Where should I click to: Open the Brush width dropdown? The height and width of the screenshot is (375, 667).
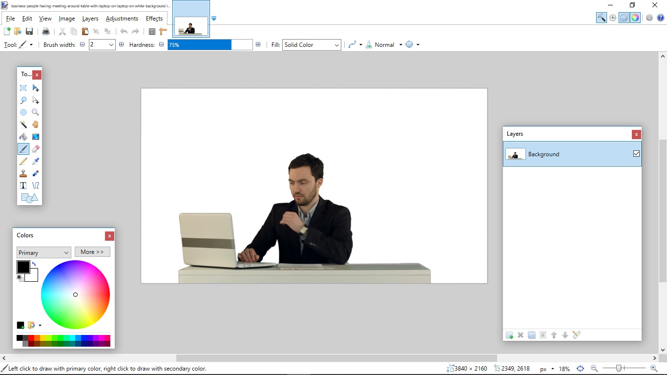click(102, 44)
